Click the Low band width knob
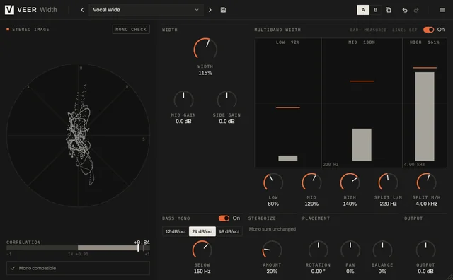 [273, 182]
